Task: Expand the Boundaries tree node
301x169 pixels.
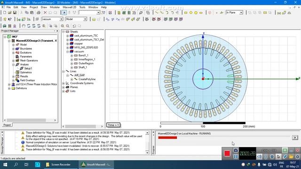Action: [x=13, y=49]
